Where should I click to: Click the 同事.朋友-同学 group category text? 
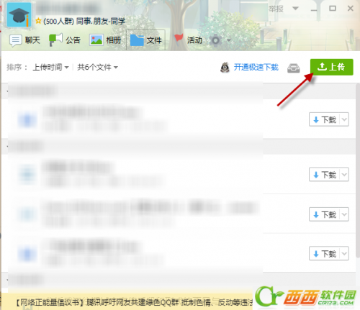point(101,22)
